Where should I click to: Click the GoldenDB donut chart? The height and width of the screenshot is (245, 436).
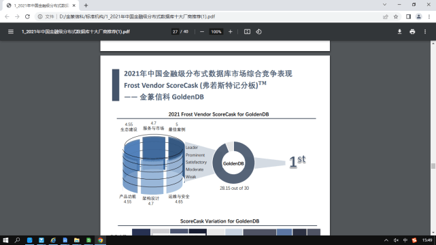coord(233,163)
